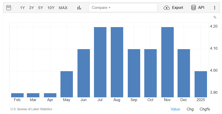Select the Value display mode
The height and width of the screenshot is (114, 222).
tap(175, 109)
